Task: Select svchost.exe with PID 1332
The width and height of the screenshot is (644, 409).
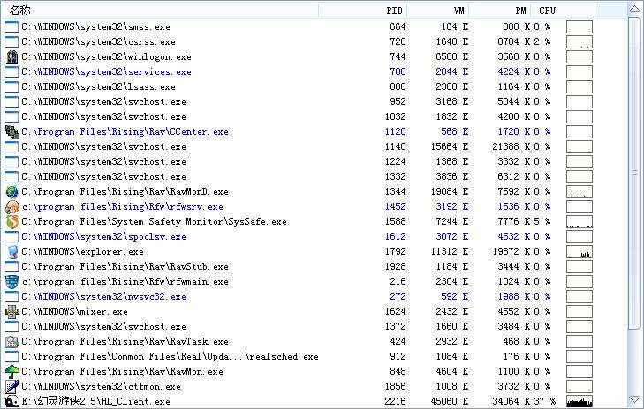Action: click(104, 176)
